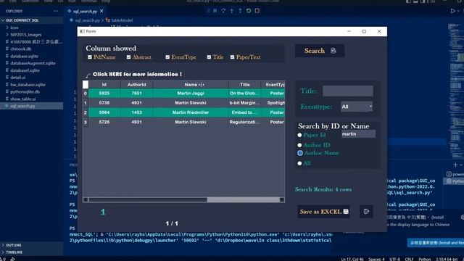The height and width of the screenshot is (261, 464).
Task: Click the debug Step Over icon
Action: pos(223,11)
